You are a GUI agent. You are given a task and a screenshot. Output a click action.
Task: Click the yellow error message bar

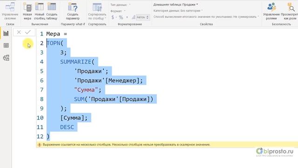pyautogui.click(x=167, y=145)
